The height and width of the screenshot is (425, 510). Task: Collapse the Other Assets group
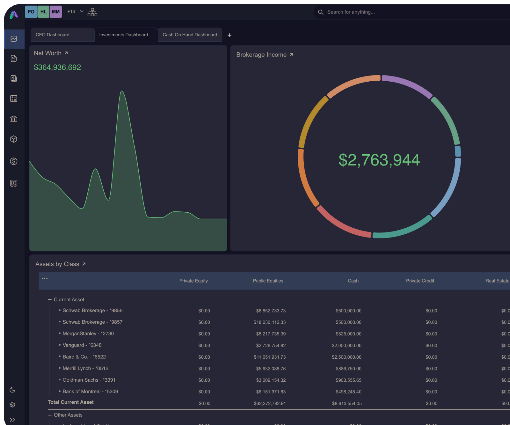(50, 415)
